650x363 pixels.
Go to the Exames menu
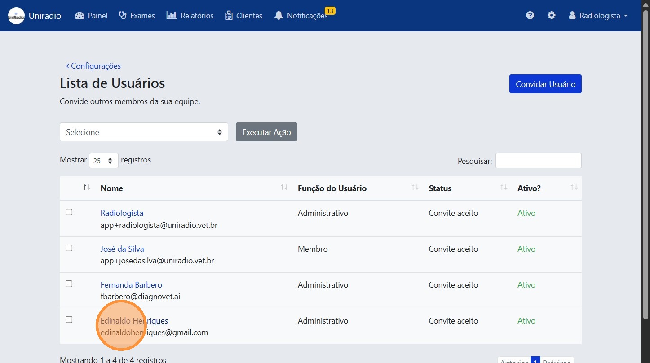pos(137,16)
